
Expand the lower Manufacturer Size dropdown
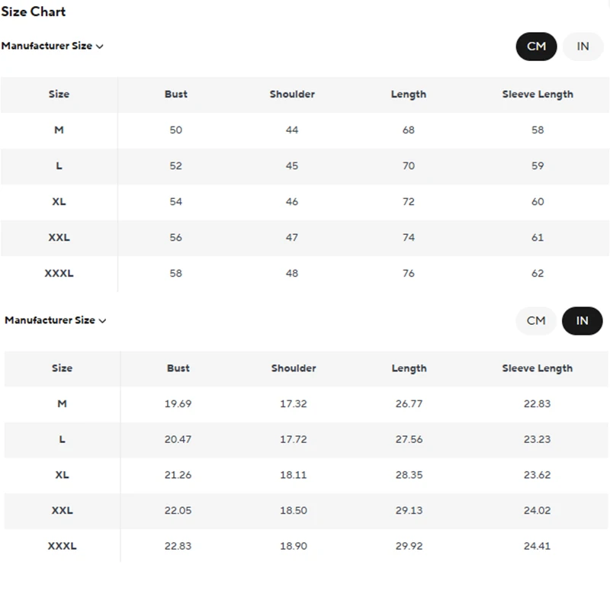pos(56,320)
